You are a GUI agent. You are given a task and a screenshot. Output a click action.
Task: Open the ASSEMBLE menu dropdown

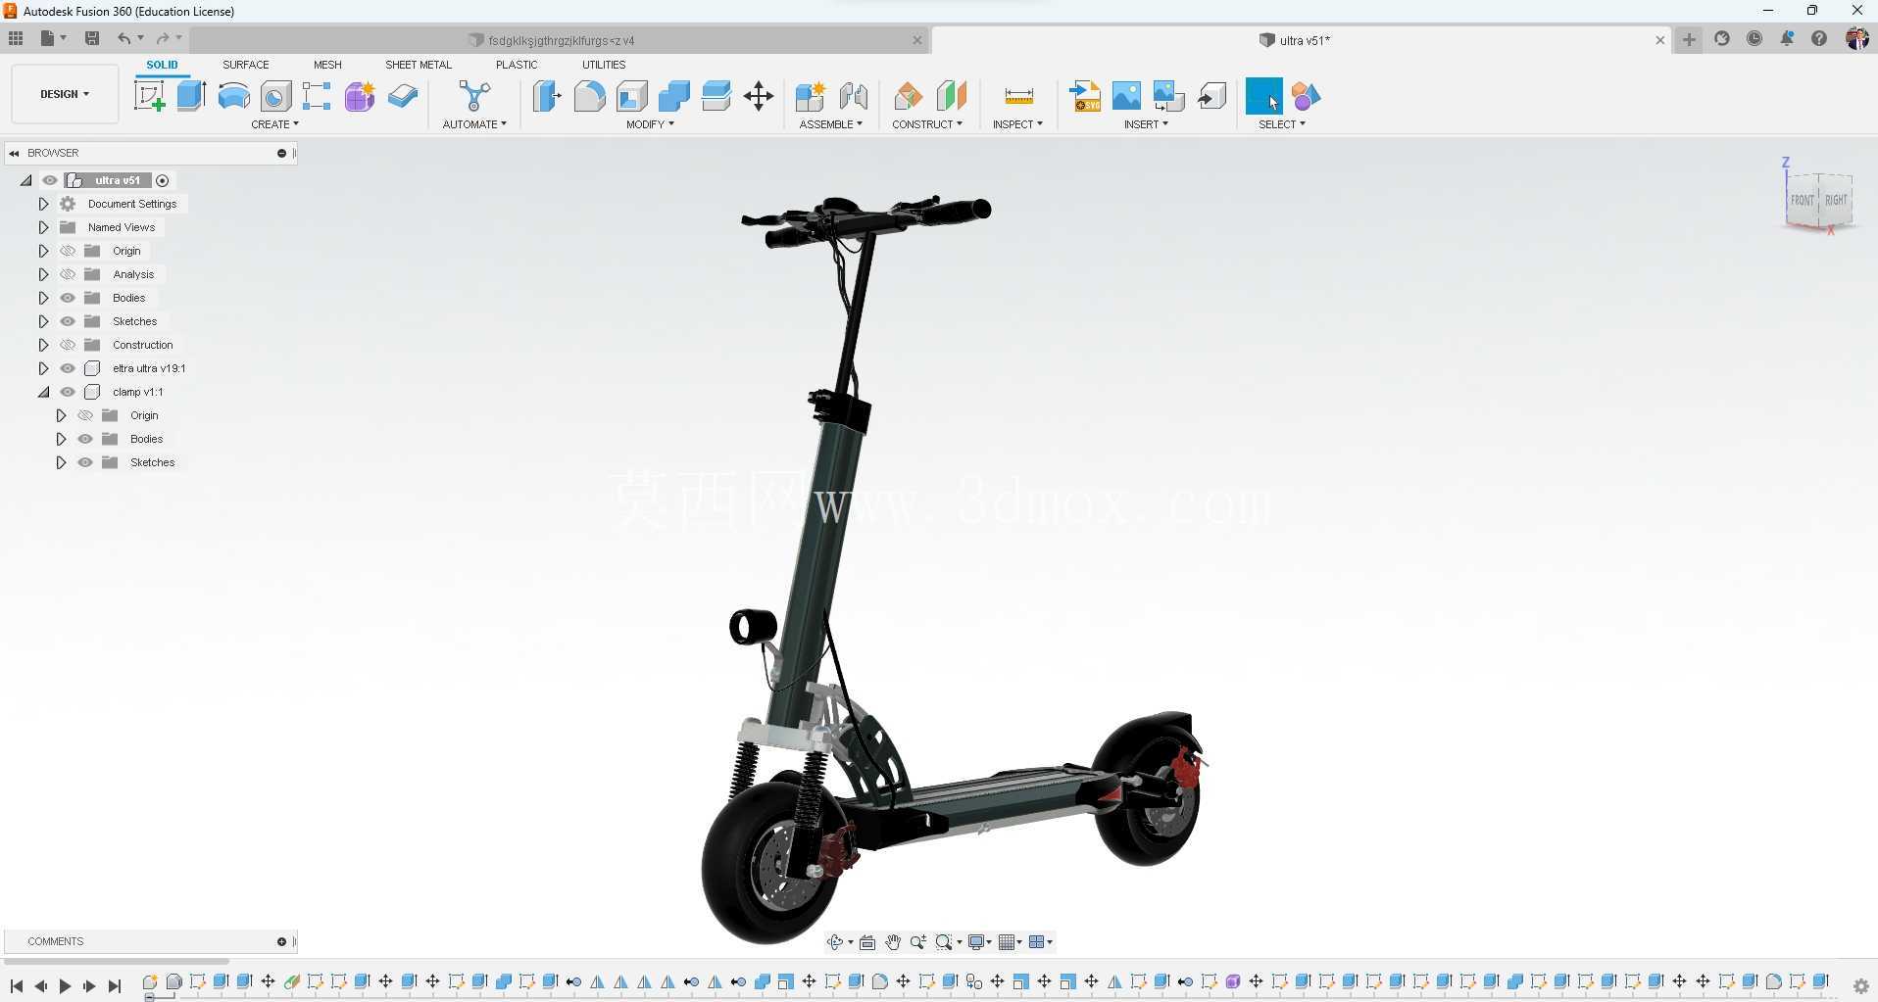point(830,124)
